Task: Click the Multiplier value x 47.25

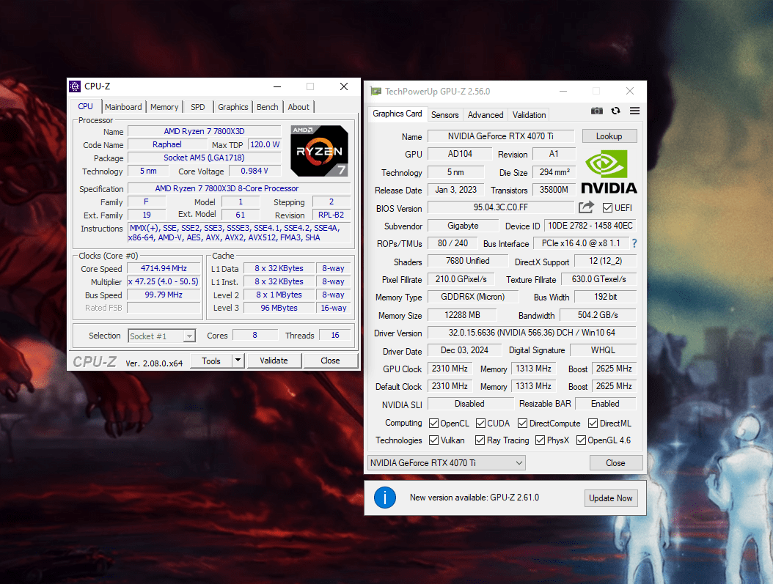Action: 164,281
